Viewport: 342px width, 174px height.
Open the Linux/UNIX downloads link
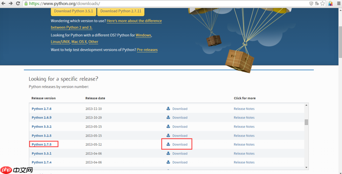pyautogui.click(x=60, y=41)
